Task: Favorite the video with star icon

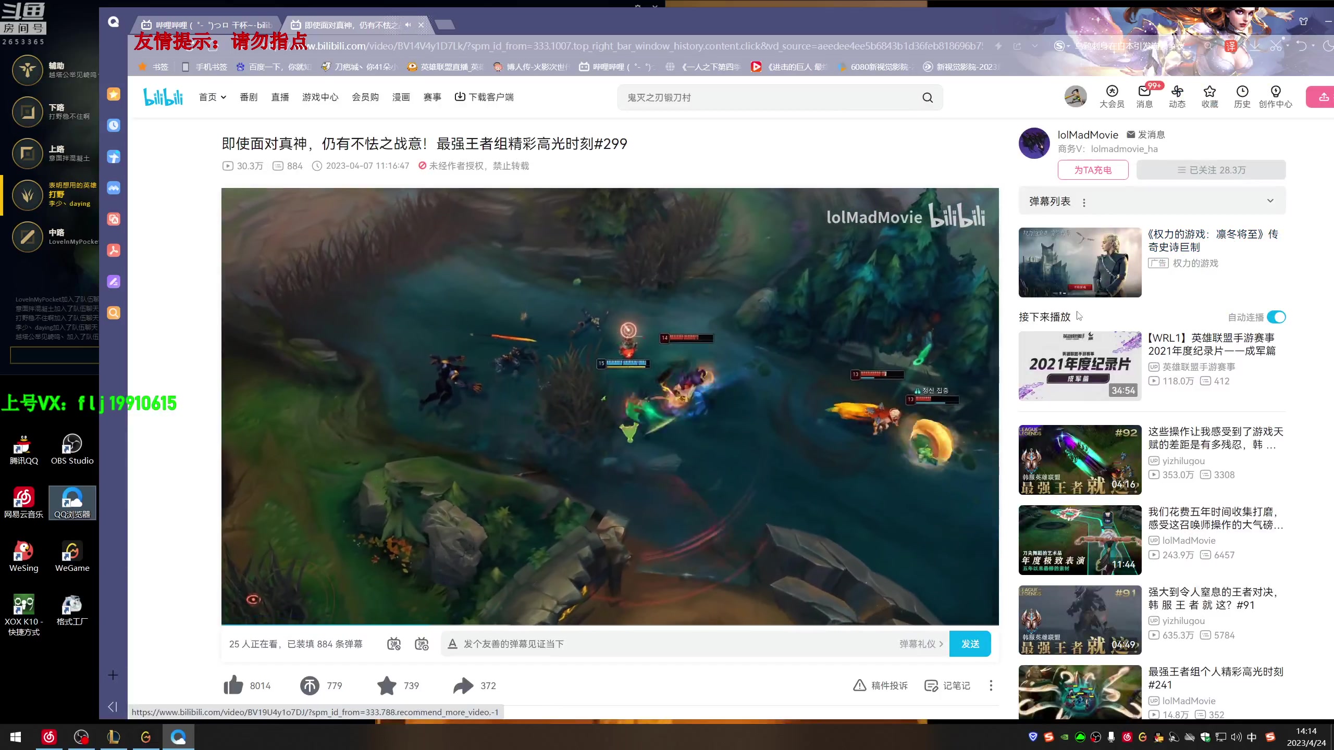Action: (387, 685)
